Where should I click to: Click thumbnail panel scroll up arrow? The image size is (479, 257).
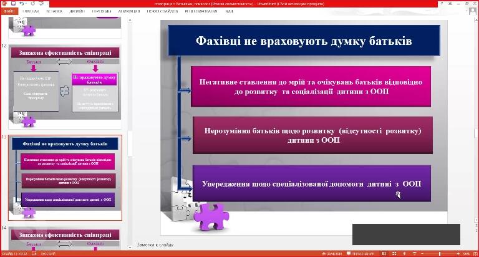(x=130, y=20)
